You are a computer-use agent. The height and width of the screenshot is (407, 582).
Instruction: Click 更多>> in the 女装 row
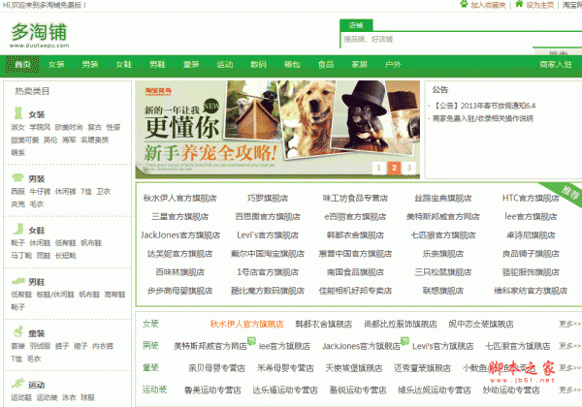[x=569, y=324]
